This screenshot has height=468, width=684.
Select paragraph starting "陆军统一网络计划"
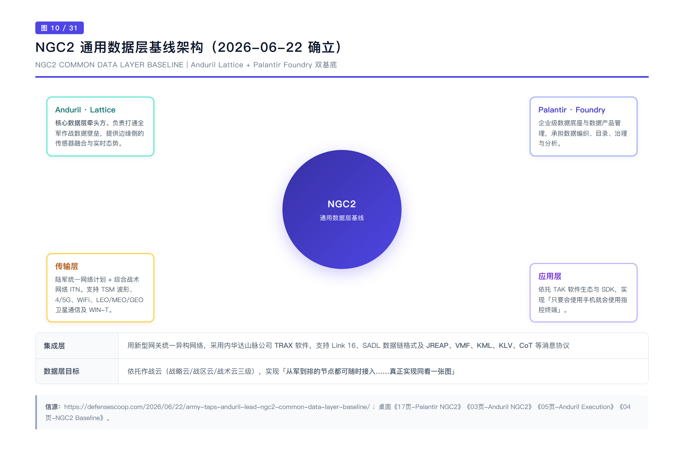[100, 294]
